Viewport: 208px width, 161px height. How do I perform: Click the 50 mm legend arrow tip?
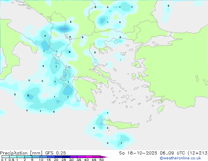[104, 157]
